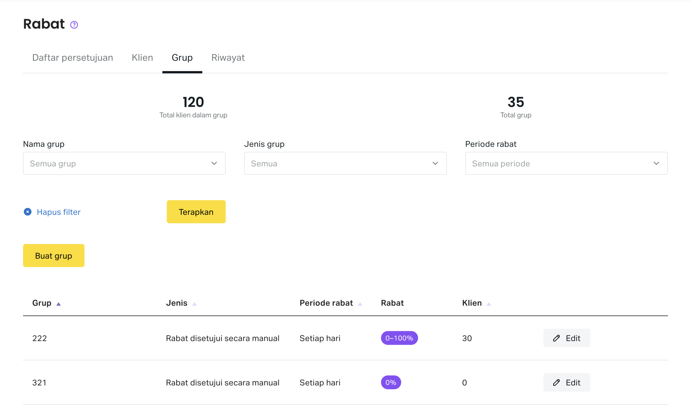This screenshot has height=415, width=691.
Task: Click pencil icon for group 222
Action: (x=556, y=338)
